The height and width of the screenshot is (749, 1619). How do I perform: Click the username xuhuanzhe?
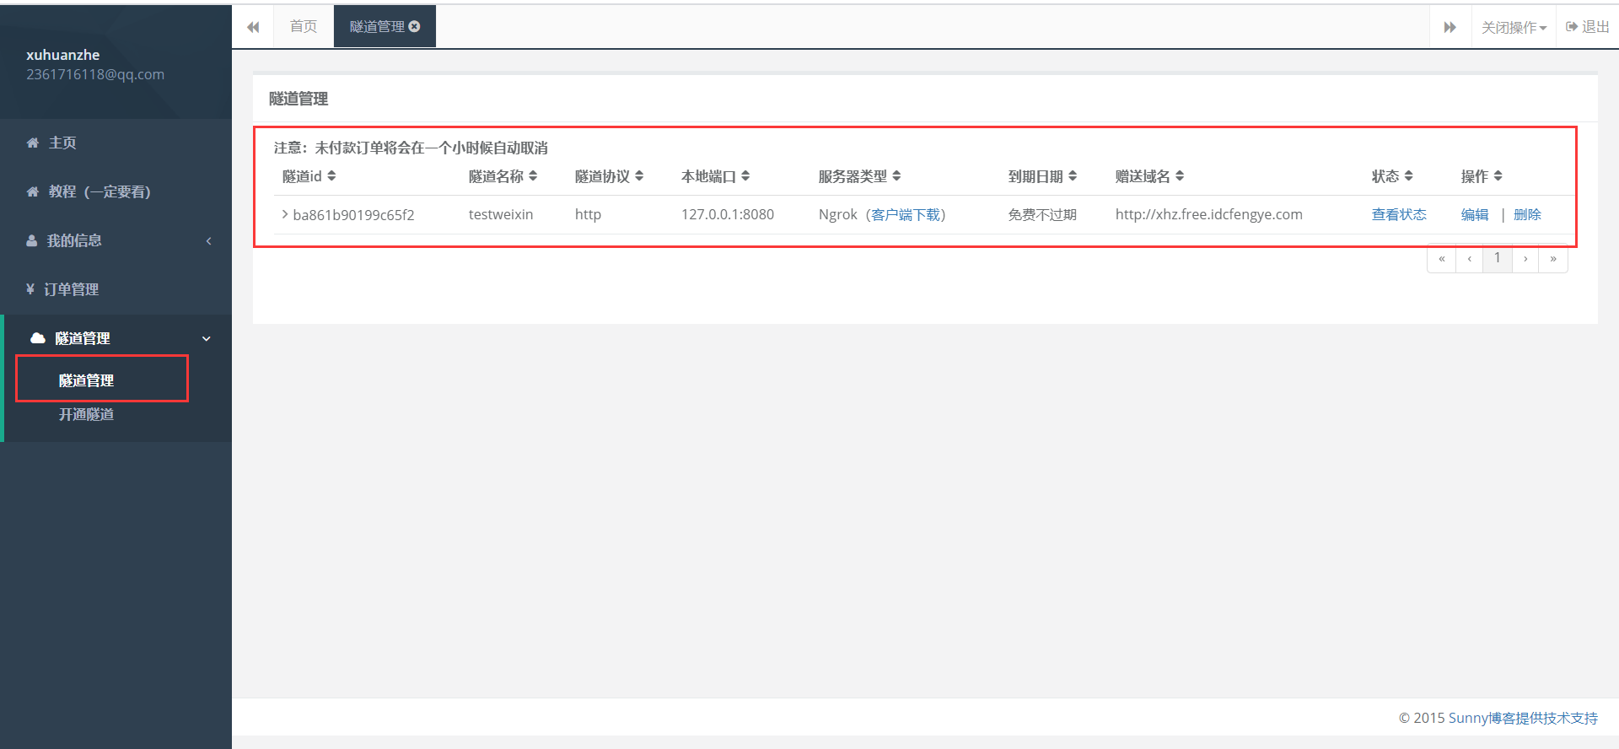point(63,55)
